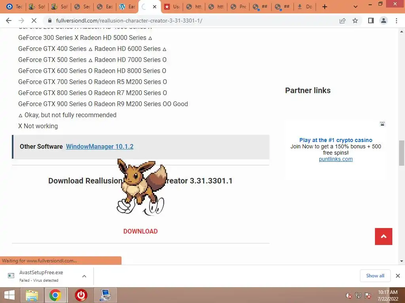
Task: Switch to the 'Sec' tab
Action: [82, 7]
